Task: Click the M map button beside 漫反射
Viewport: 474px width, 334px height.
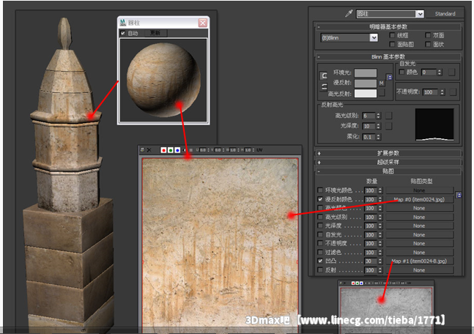Action: [382, 83]
